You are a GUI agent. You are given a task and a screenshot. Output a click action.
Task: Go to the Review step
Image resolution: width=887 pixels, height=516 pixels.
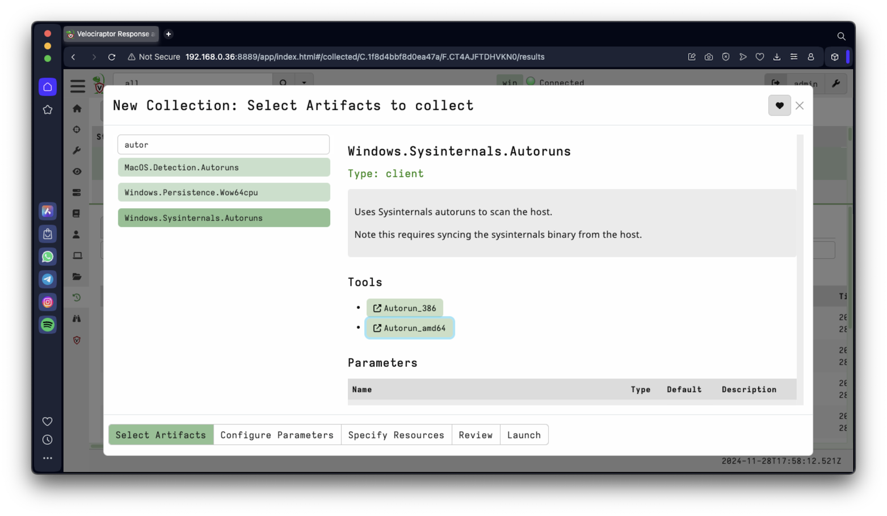pyautogui.click(x=476, y=435)
